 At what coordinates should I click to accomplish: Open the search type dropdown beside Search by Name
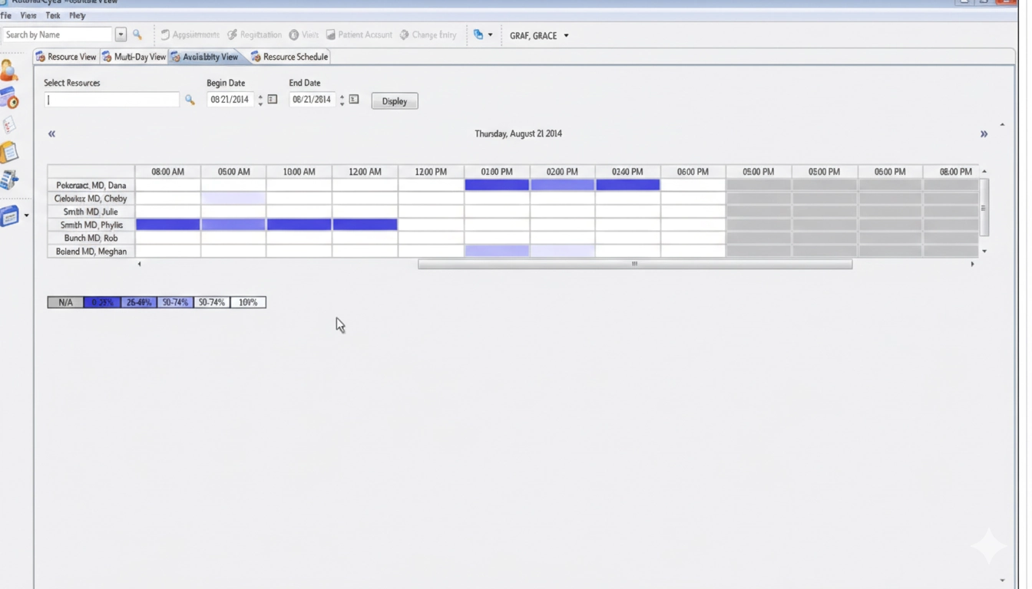pyautogui.click(x=121, y=35)
